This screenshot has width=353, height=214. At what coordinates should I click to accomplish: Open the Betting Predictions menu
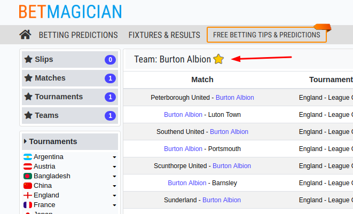(79, 35)
